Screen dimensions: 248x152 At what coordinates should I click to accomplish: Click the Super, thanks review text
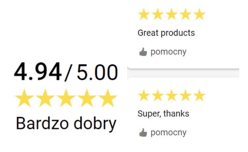(163, 114)
